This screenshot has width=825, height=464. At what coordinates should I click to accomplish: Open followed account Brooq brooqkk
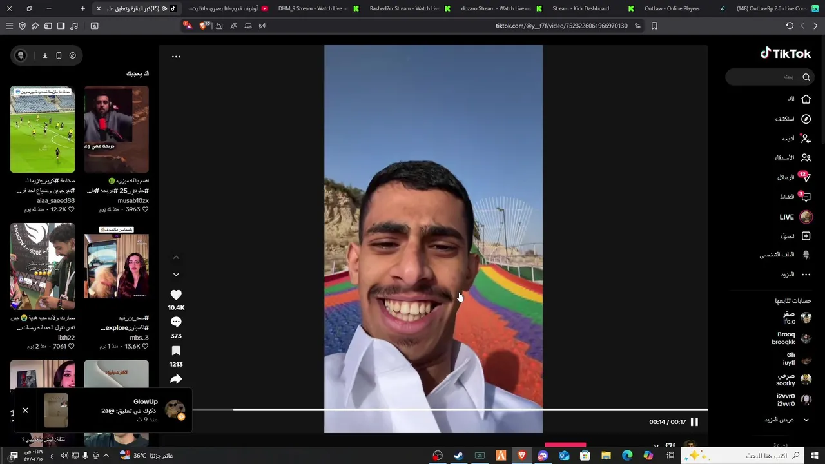(791, 338)
